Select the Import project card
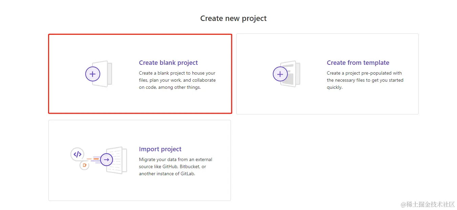 click(x=139, y=189)
